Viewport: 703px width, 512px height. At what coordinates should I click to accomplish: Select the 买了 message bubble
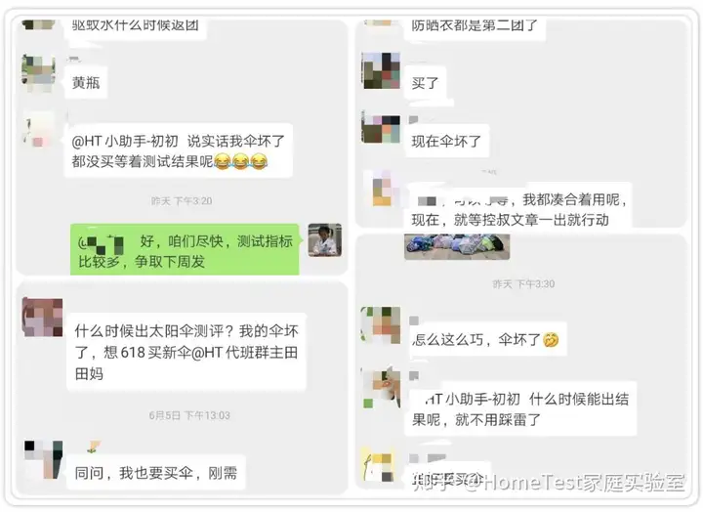(425, 83)
